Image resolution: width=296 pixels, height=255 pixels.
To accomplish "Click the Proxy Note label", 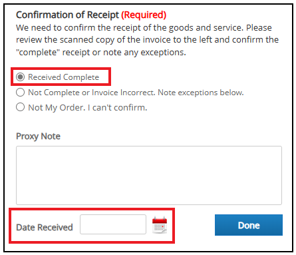I will click(38, 136).
